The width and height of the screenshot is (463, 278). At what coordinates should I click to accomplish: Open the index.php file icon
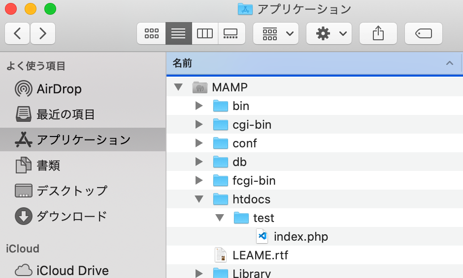pos(263,237)
